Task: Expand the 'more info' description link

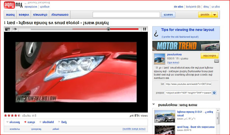Action: click(x=173, y=62)
